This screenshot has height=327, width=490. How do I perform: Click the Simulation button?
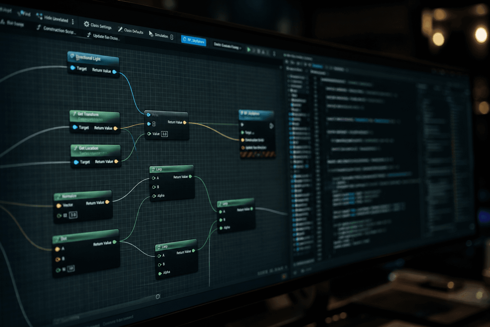[x=159, y=35]
